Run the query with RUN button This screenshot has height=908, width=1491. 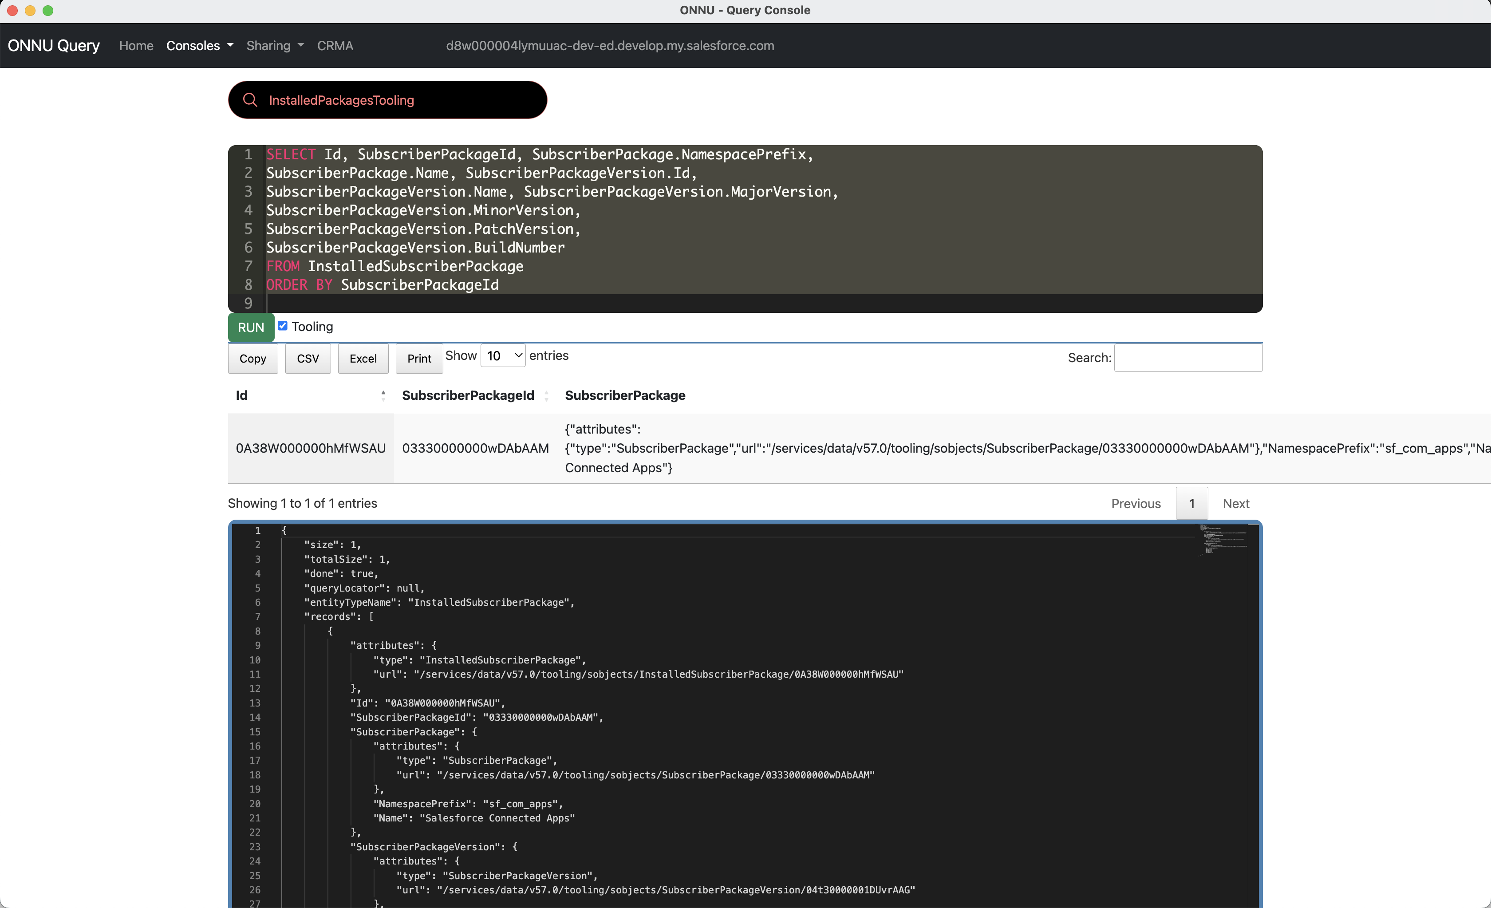pos(251,328)
